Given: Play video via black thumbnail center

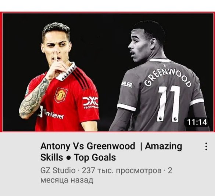Looking at the screenshot, I should click(108, 72).
